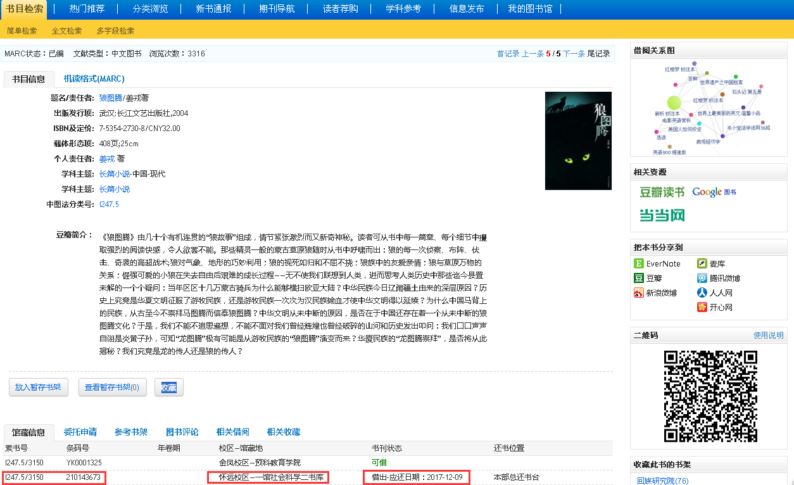The width and height of the screenshot is (794, 485).
Task: Open the 豆瓣读书 resource logo
Action: tap(662, 192)
